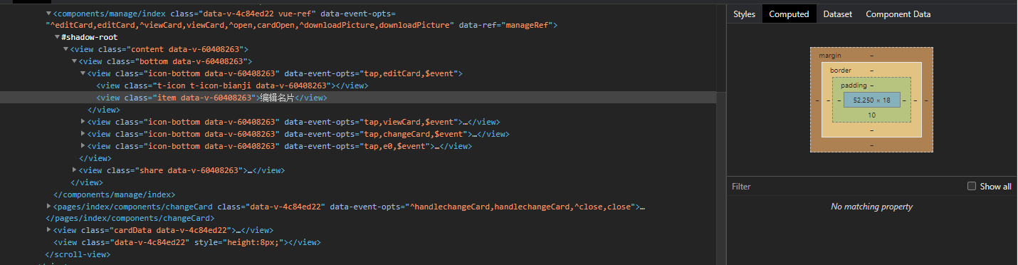Viewport: 1018px width, 265px height.
Task: Expand the cardData view node
Action: click(x=48, y=230)
